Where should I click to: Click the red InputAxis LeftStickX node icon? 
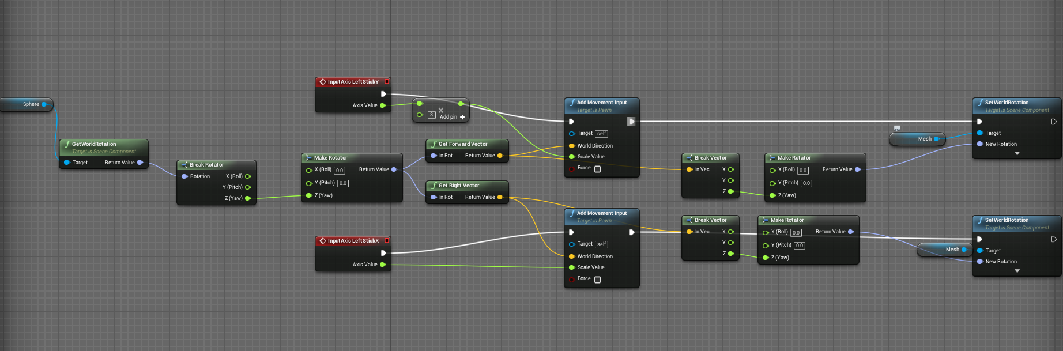click(x=323, y=241)
